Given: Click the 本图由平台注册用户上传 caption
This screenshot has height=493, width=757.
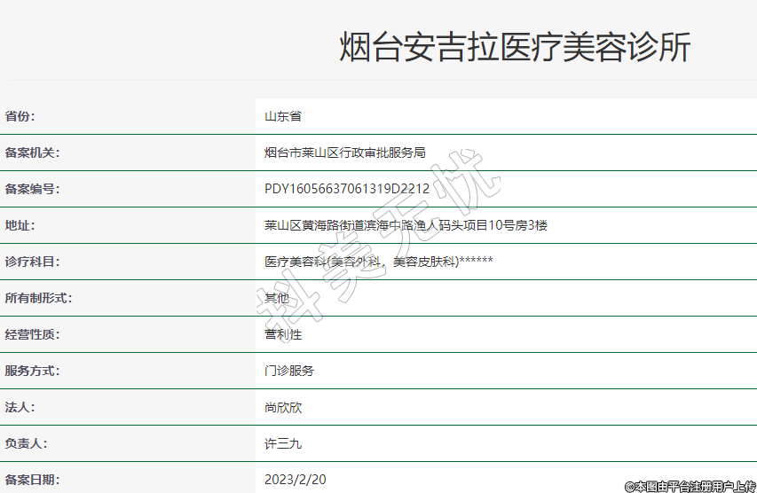Looking at the screenshot, I should [x=690, y=486].
